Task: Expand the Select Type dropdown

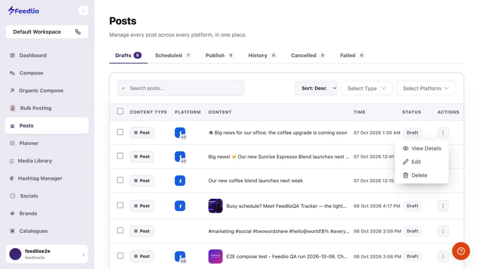Action: 367,88
